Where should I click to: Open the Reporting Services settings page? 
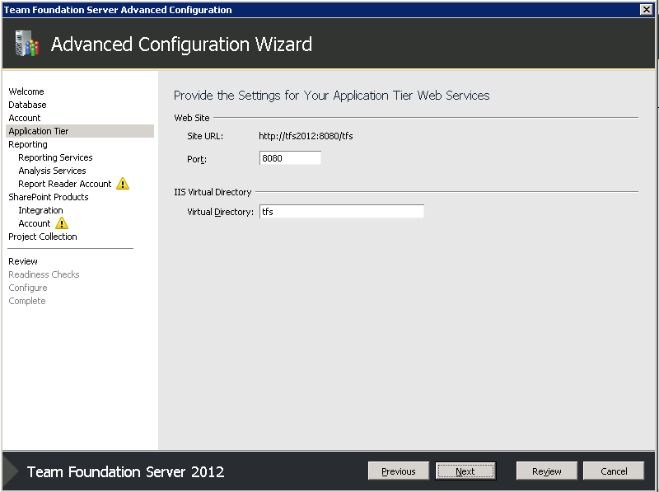pyautogui.click(x=55, y=157)
